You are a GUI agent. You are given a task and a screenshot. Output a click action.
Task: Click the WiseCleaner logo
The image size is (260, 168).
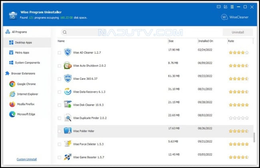(235, 17)
